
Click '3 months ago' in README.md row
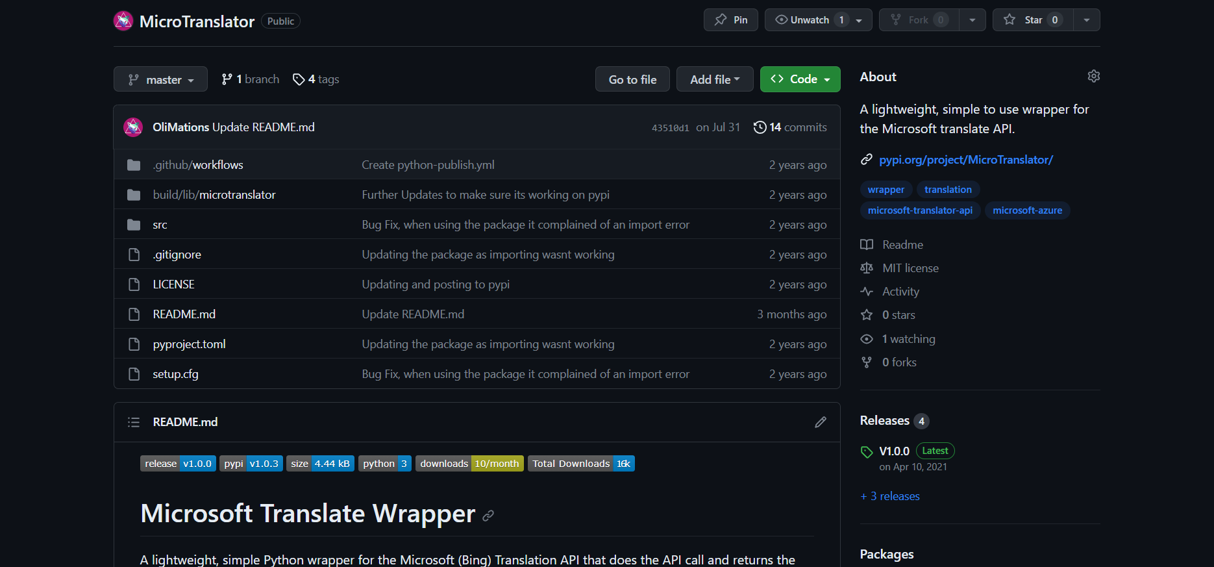tap(791, 314)
